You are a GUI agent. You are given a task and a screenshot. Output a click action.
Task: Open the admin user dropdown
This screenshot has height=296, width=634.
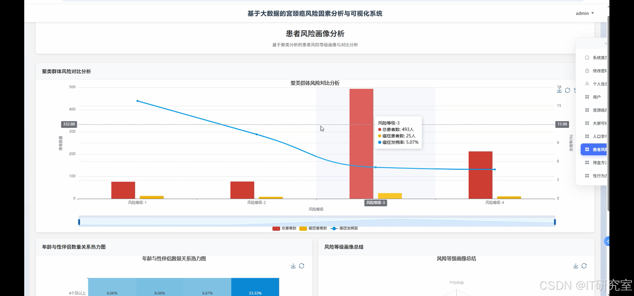[x=585, y=13]
